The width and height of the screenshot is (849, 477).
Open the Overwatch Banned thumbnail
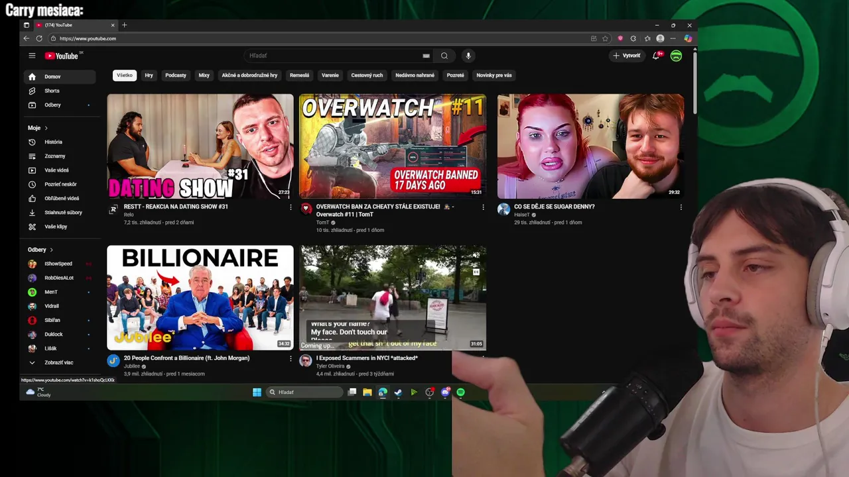pyautogui.click(x=393, y=146)
